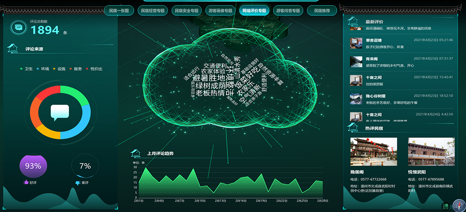Toggle the 服务 legend entry

point(75,69)
